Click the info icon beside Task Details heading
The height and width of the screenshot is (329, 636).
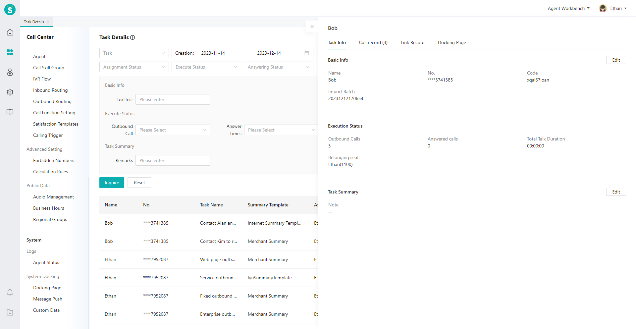(x=132, y=37)
